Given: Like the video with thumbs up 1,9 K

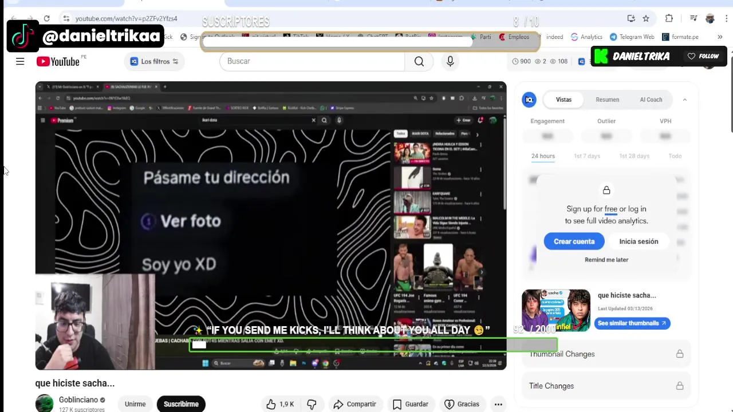Looking at the screenshot, I should point(280,404).
